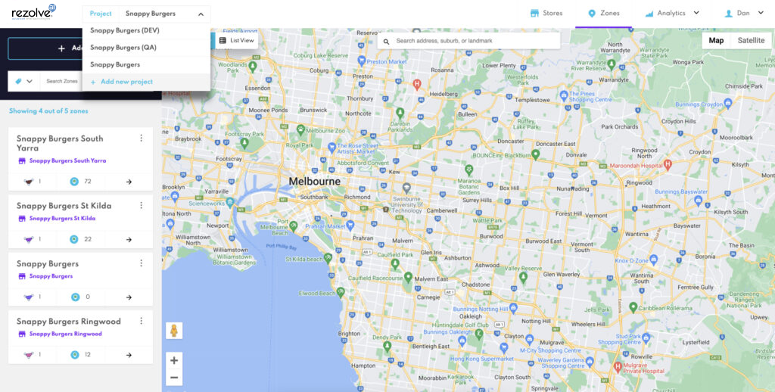
Task: Expand the Analytics menu chevron
Action: click(x=696, y=13)
